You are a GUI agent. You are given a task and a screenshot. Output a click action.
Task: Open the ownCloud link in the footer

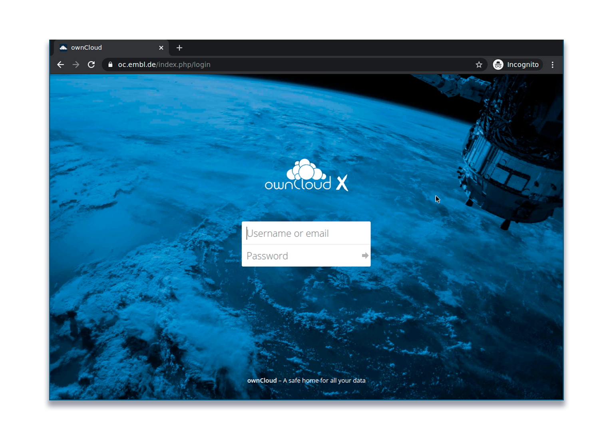(x=262, y=380)
